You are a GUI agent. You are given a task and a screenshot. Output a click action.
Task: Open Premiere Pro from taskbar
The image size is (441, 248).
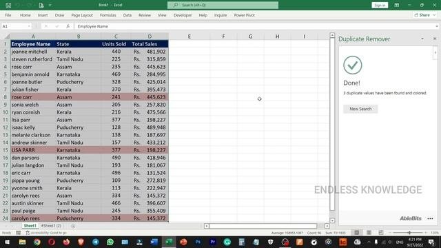[212, 242]
